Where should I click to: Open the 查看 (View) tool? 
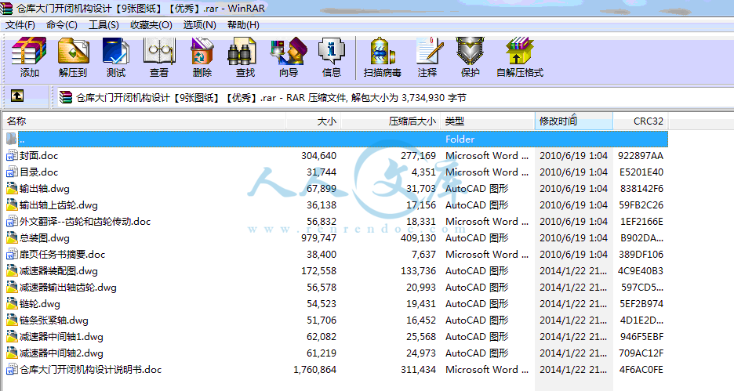[159, 57]
